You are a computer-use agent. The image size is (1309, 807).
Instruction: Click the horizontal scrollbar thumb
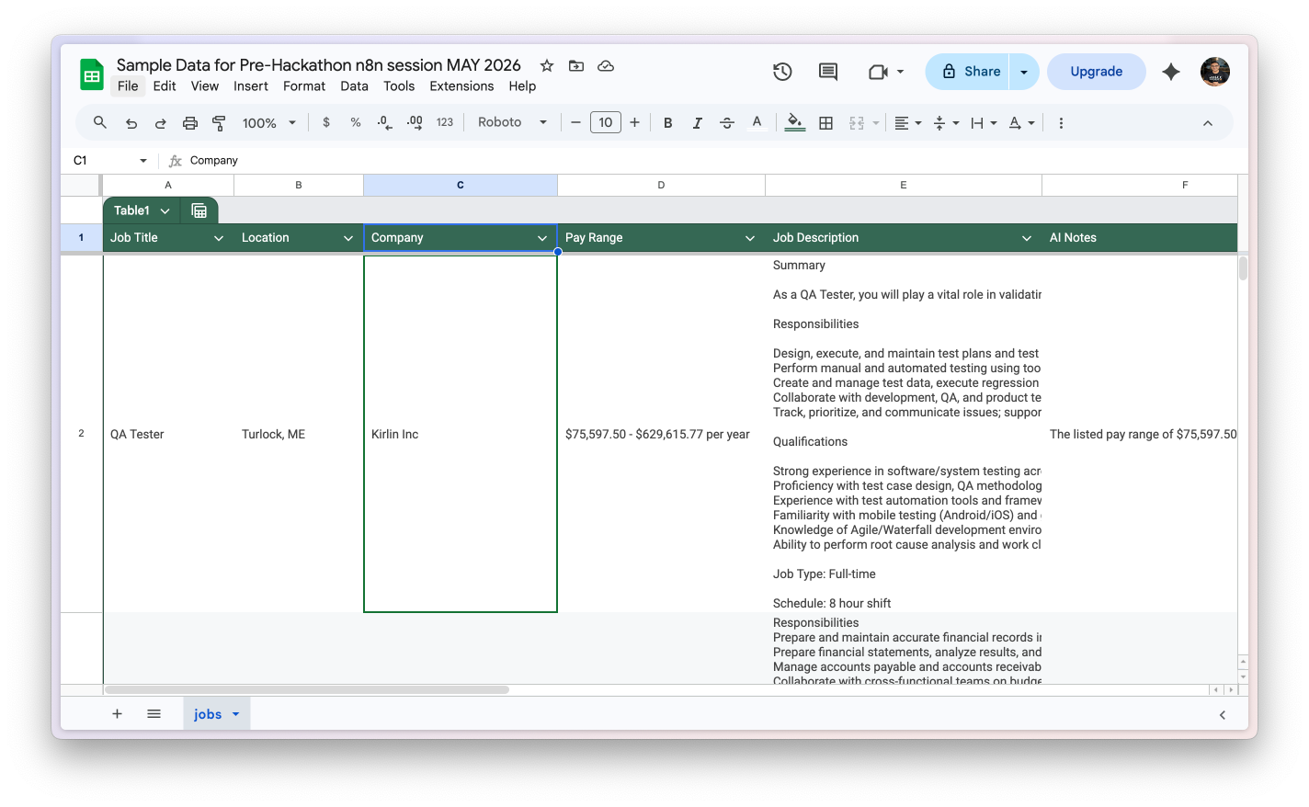point(307,689)
